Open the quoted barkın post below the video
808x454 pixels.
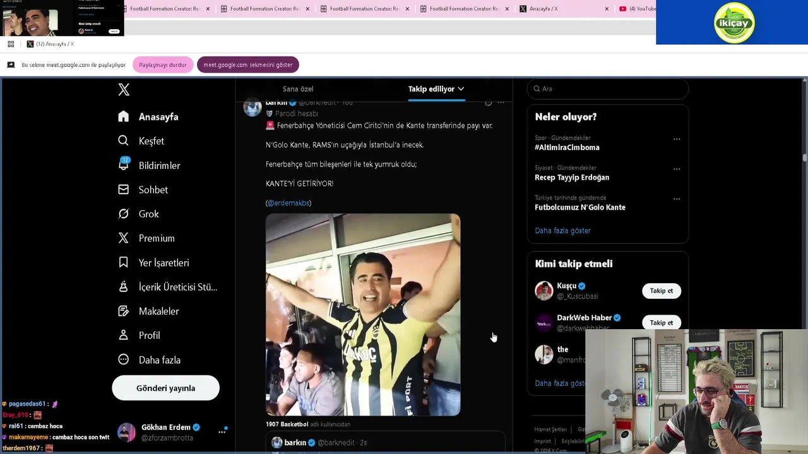pyautogui.click(x=385, y=442)
